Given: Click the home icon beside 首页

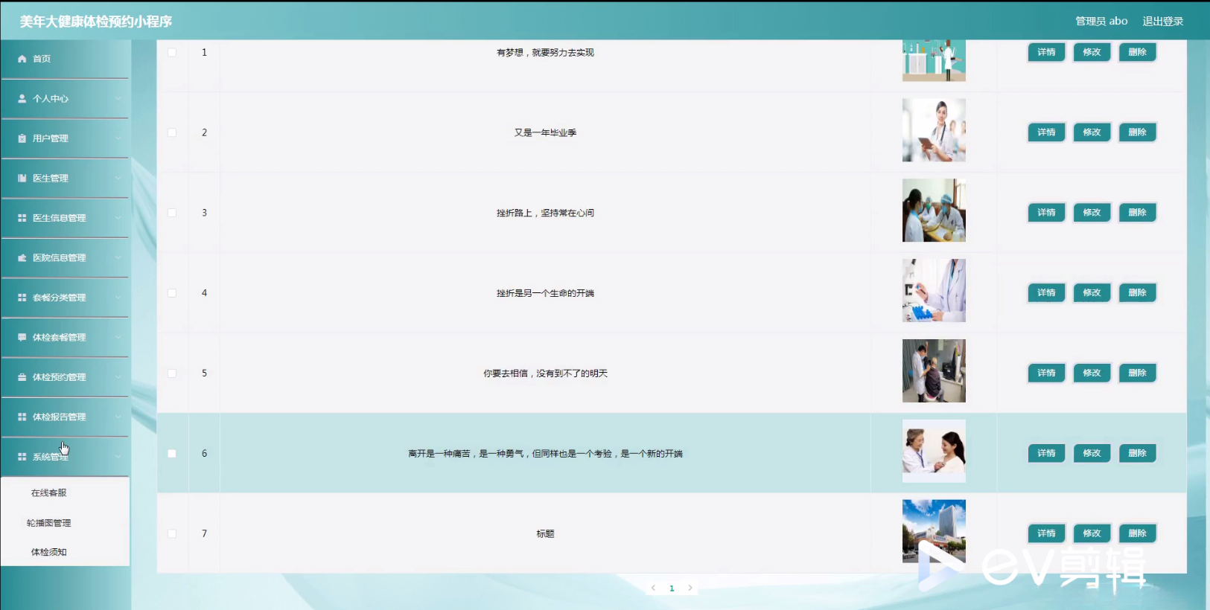Looking at the screenshot, I should (x=22, y=59).
